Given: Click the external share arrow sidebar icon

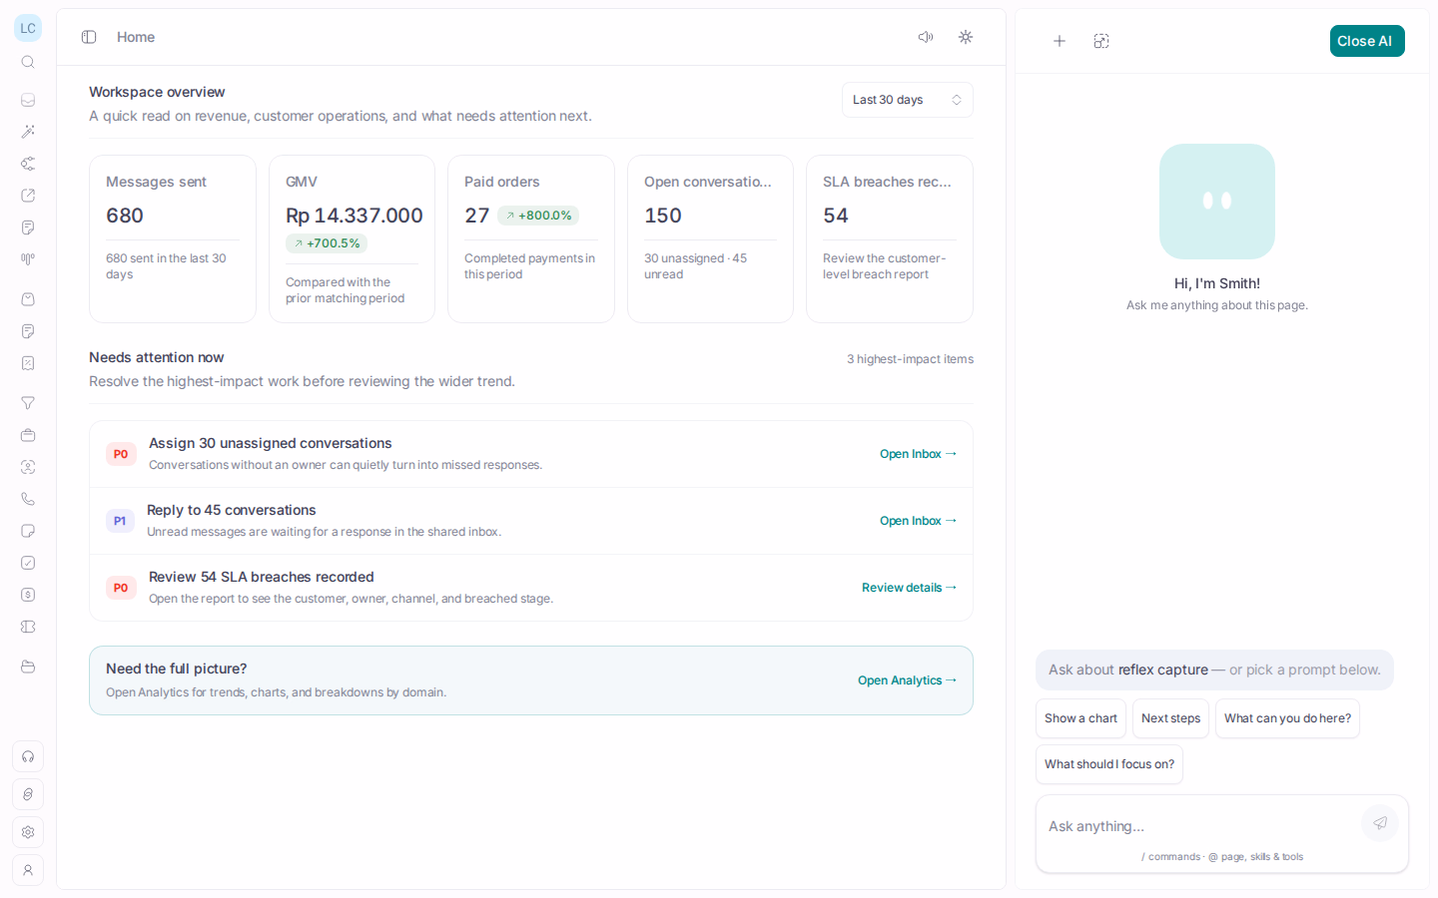Looking at the screenshot, I should [x=28, y=196].
